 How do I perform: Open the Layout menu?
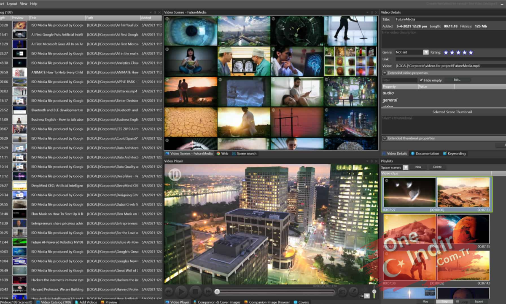[x=12, y=3]
